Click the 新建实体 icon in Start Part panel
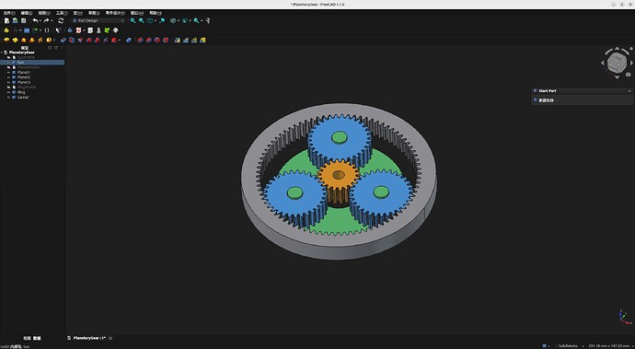 535,99
